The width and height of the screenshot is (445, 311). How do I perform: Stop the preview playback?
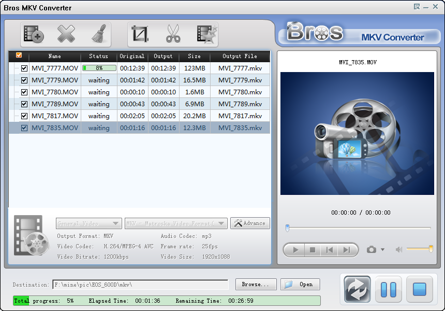(x=313, y=250)
